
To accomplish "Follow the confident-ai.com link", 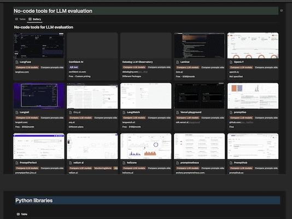I will 77,72.
